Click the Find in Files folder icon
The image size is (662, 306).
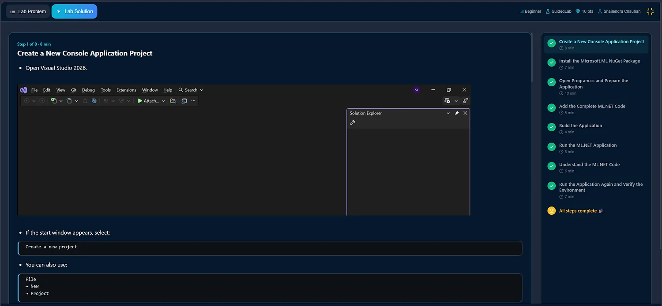pyautogui.click(x=173, y=101)
